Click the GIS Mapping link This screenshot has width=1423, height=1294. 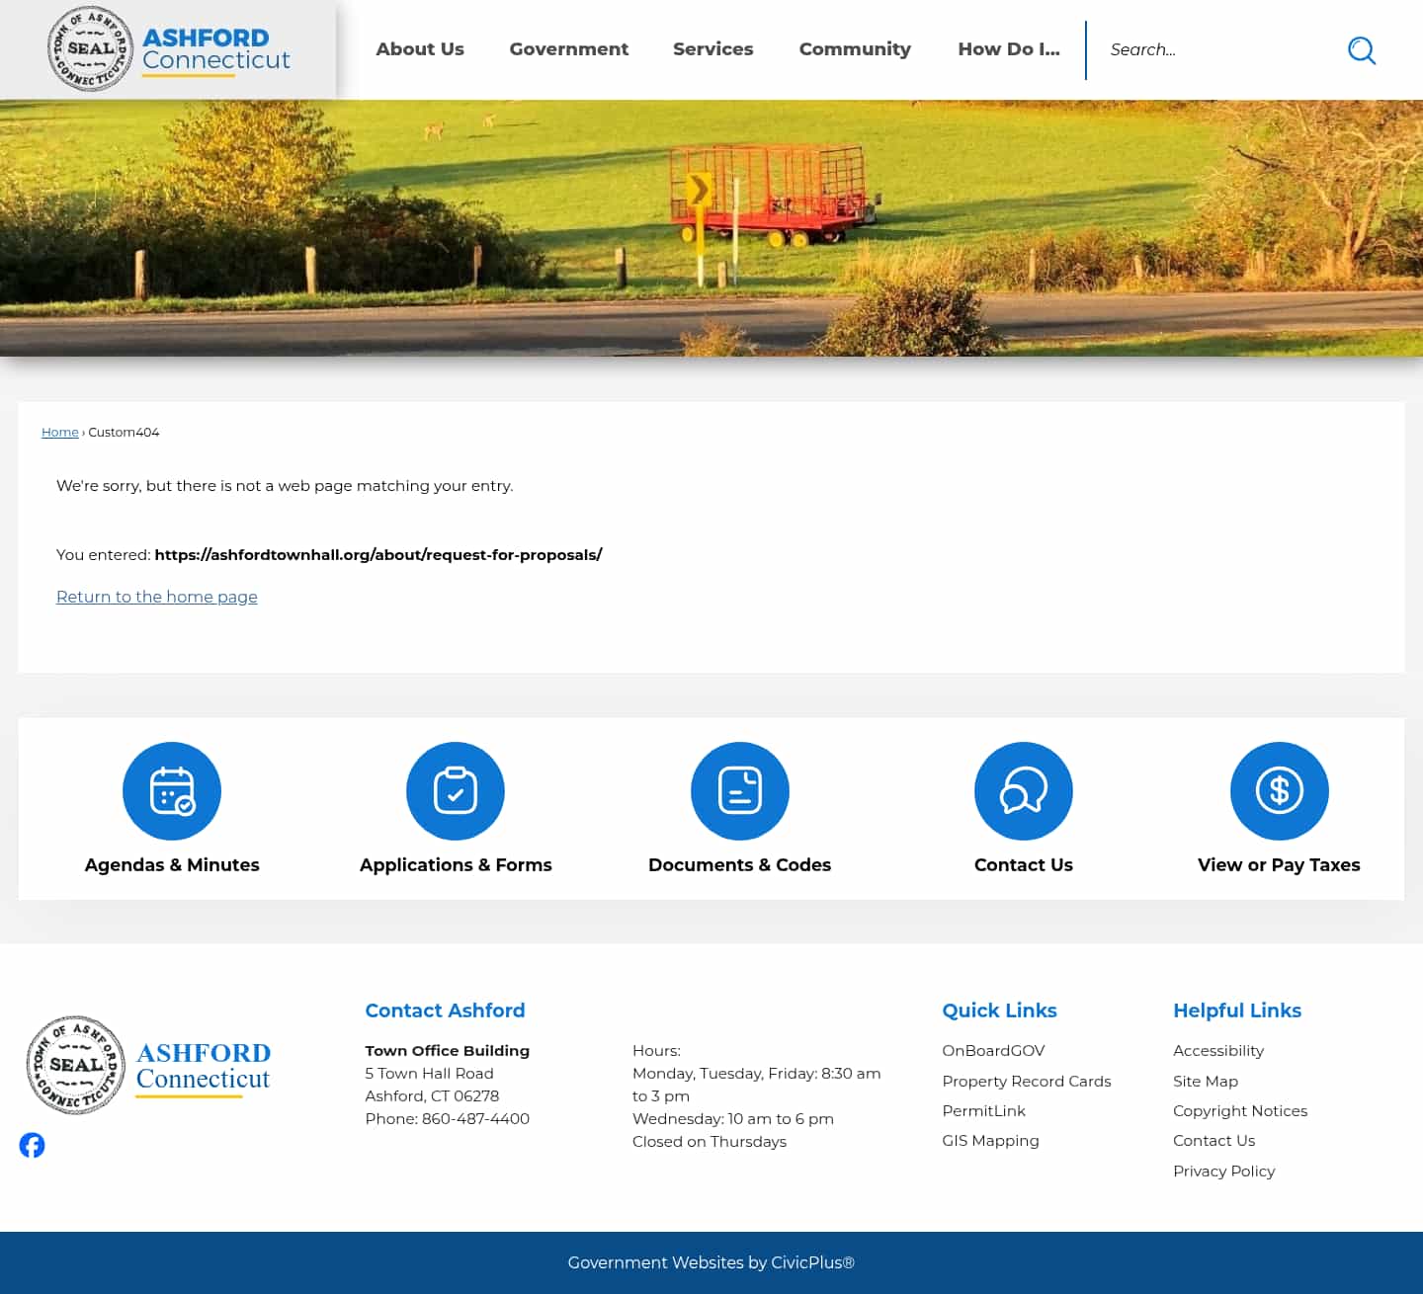tap(990, 1140)
